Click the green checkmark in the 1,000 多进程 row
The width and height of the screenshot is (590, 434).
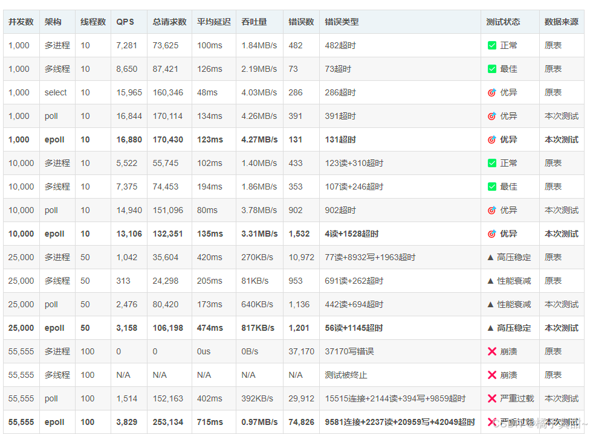click(x=492, y=45)
